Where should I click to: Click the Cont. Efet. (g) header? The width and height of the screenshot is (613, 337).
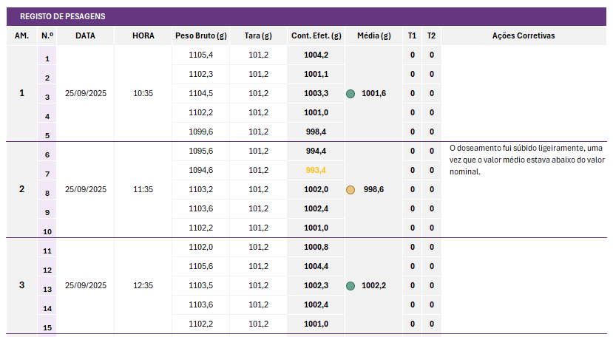pos(316,35)
